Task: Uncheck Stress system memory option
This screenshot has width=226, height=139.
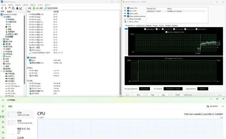Action: 128,16
